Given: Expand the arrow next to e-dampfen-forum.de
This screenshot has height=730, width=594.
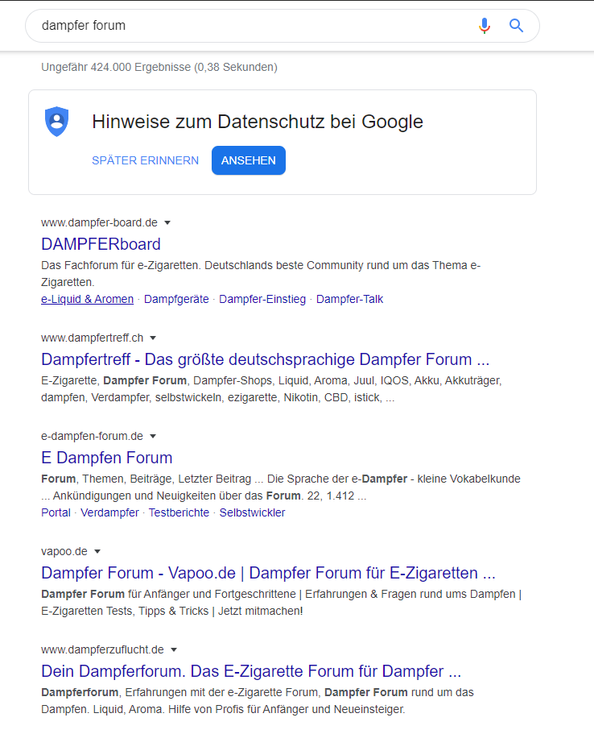Looking at the screenshot, I should click(153, 436).
